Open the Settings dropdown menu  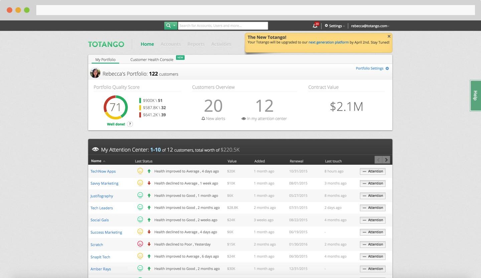pyautogui.click(x=335, y=26)
